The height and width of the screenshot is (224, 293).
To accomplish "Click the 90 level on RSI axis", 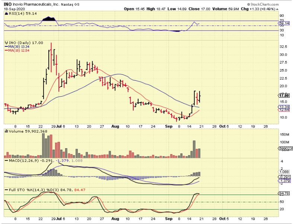I will click(x=281, y=16).
